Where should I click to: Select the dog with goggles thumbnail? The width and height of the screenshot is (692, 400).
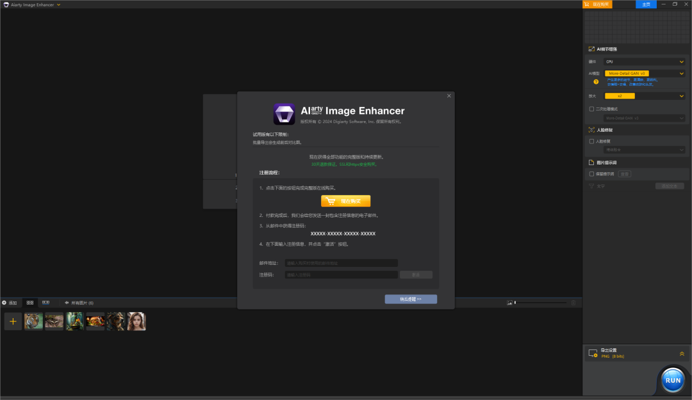click(116, 321)
